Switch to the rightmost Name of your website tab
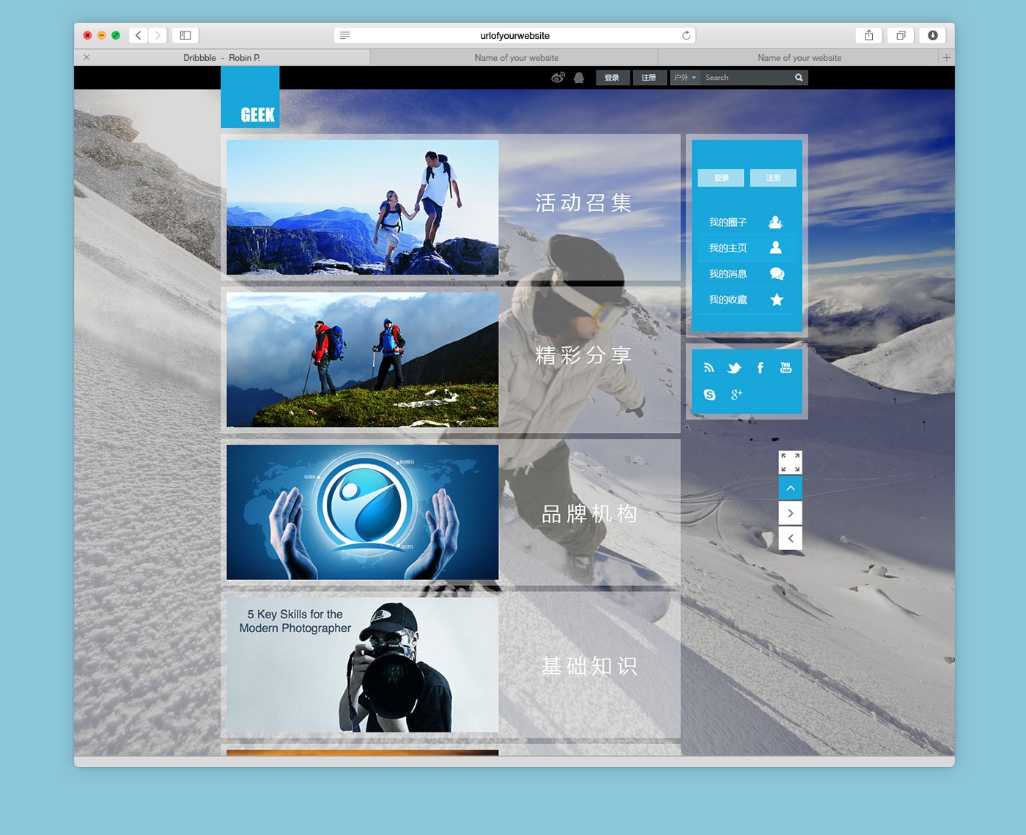This screenshot has width=1026, height=835. pos(800,57)
